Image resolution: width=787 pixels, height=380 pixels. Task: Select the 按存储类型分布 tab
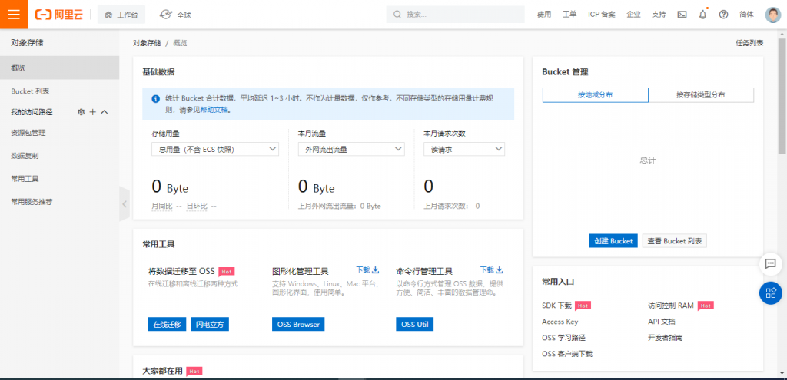pyautogui.click(x=701, y=94)
